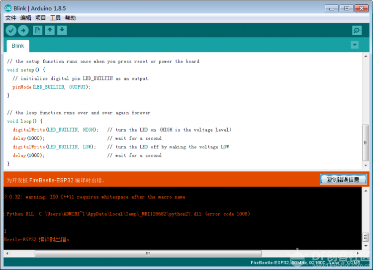Open the 文件 menu
The height and width of the screenshot is (270, 373).
point(11,18)
